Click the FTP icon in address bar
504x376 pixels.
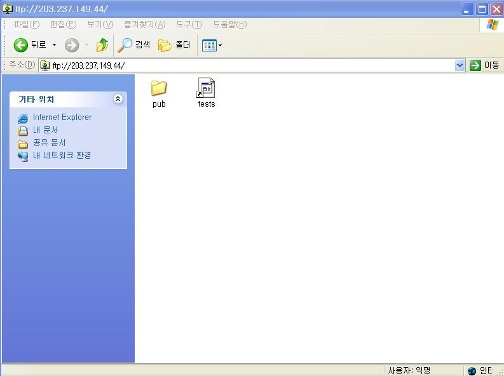(45, 65)
